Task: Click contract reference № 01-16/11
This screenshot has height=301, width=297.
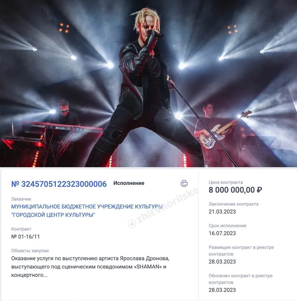Action: point(25,236)
